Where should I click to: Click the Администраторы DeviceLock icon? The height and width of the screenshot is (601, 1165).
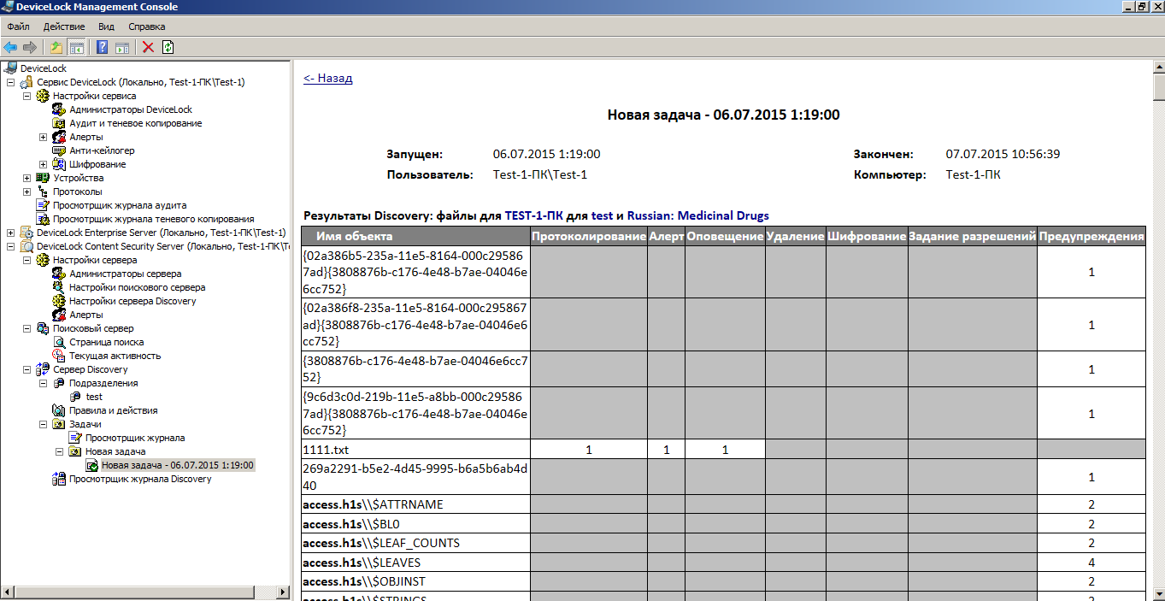[x=59, y=109]
